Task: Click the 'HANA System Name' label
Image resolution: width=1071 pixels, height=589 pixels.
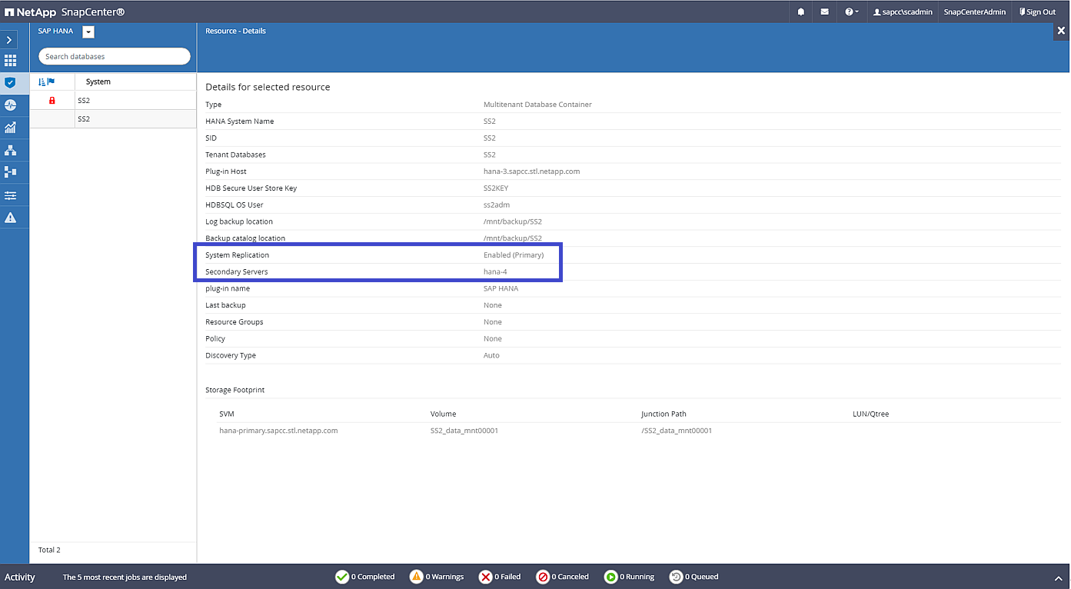Action: [239, 121]
